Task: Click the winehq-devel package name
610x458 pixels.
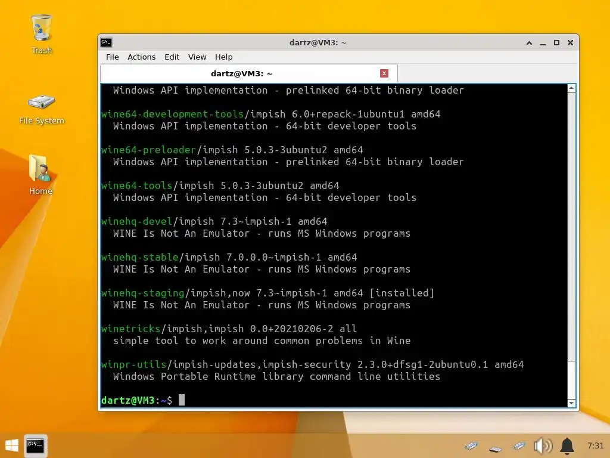Action: [x=136, y=222]
